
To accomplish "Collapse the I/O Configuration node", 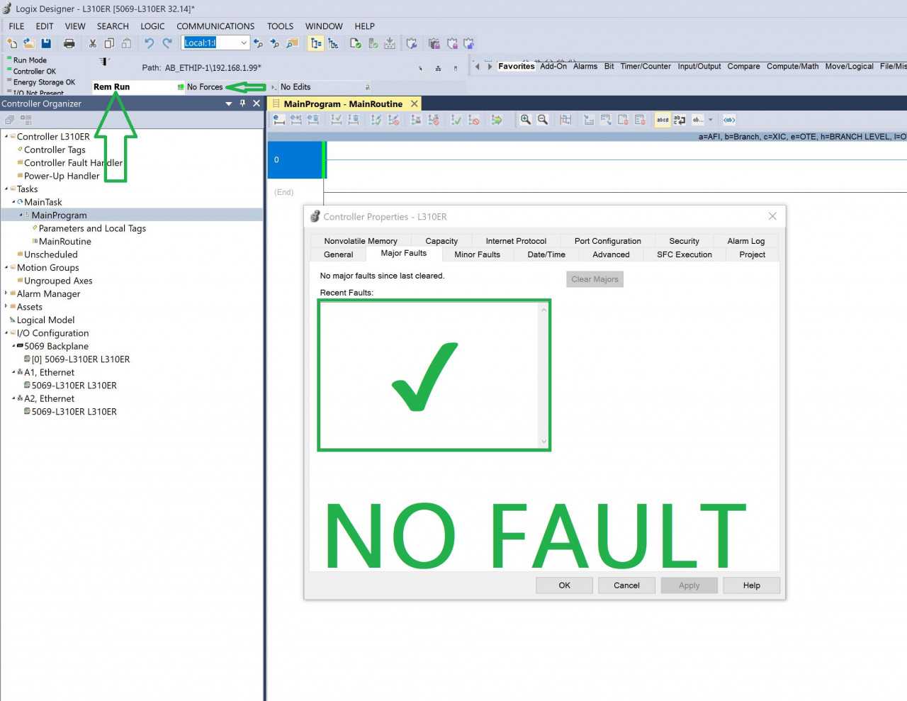I will 6,333.
